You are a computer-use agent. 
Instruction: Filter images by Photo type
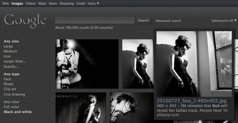click(x=8, y=84)
